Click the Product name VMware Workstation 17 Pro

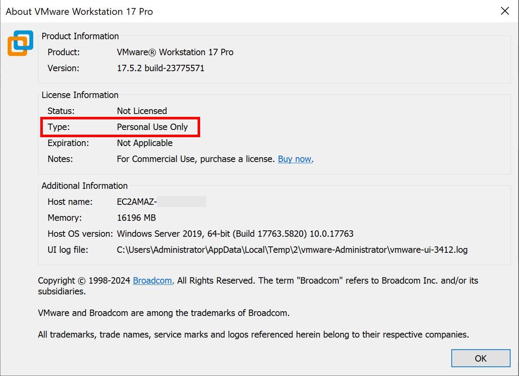coord(175,52)
